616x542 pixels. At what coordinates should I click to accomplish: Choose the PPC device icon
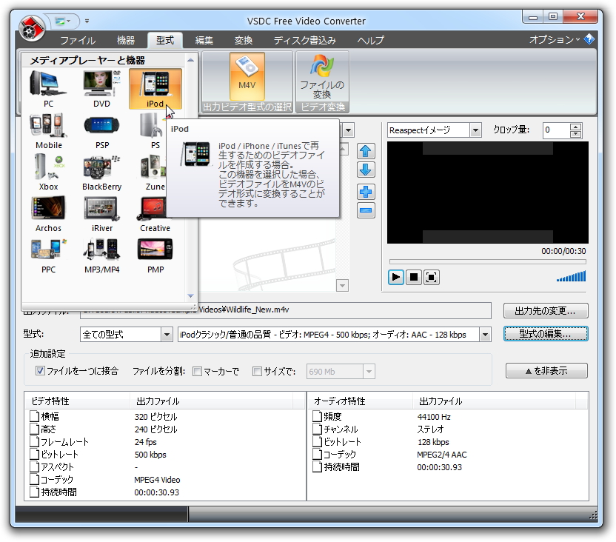[48, 255]
